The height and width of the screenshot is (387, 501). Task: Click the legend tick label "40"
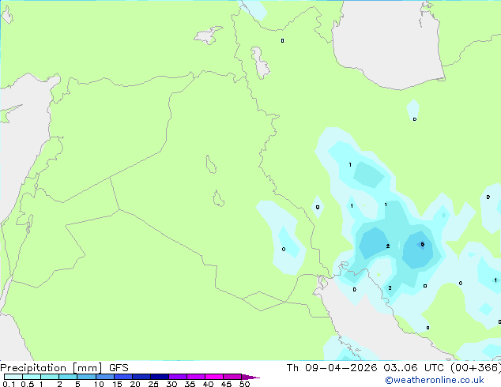pyautogui.click(x=208, y=384)
